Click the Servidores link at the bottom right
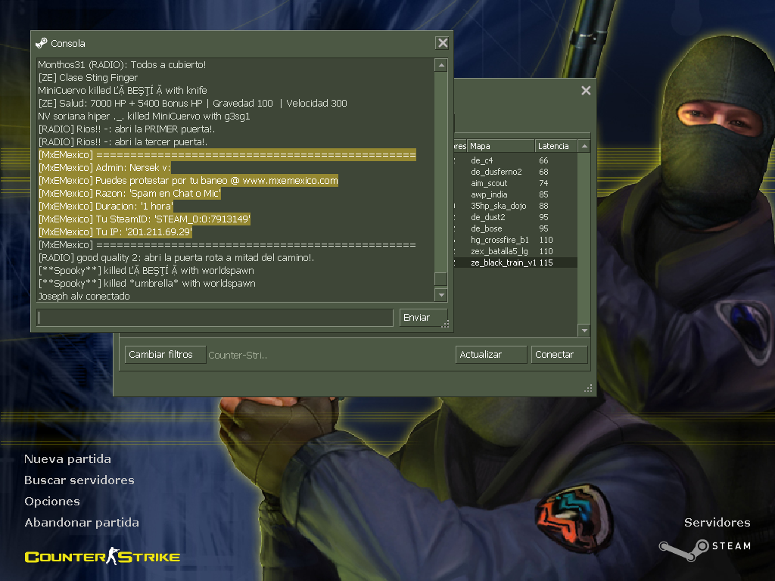This screenshot has height=581, width=775. tap(717, 523)
